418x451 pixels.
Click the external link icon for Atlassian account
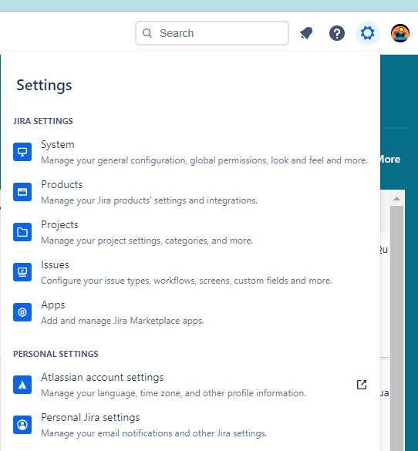tap(362, 385)
